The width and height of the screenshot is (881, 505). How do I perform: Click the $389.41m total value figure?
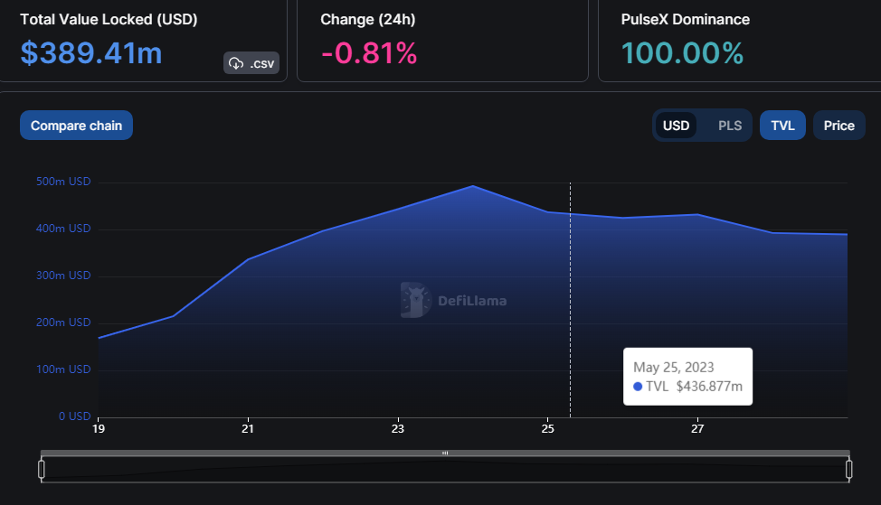[91, 53]
